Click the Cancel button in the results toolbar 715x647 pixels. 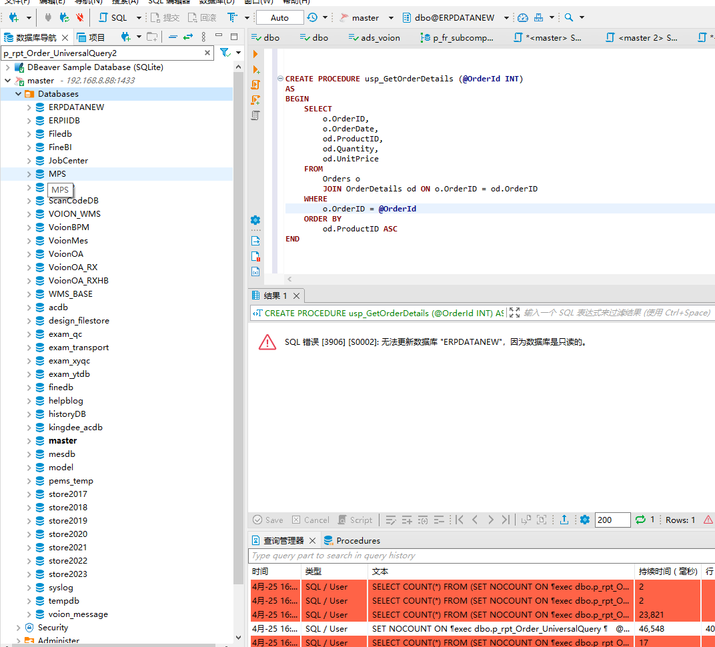311,520
